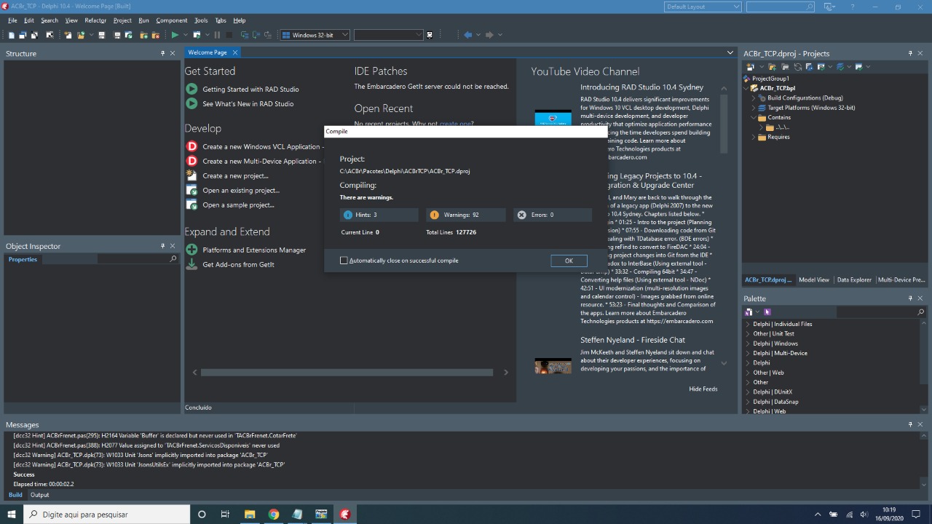
Task: Click the magnifier icon in Palette search
Action: tap(920, 312)
